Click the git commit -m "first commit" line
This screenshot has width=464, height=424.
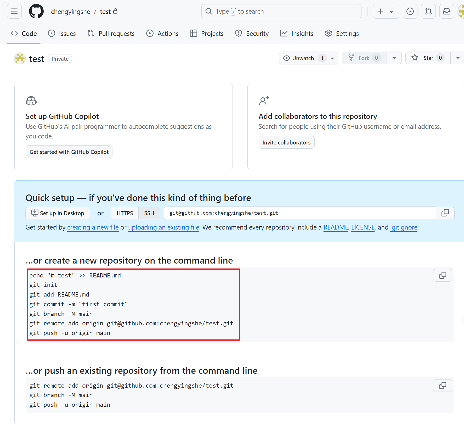click(x=78, y=304)
